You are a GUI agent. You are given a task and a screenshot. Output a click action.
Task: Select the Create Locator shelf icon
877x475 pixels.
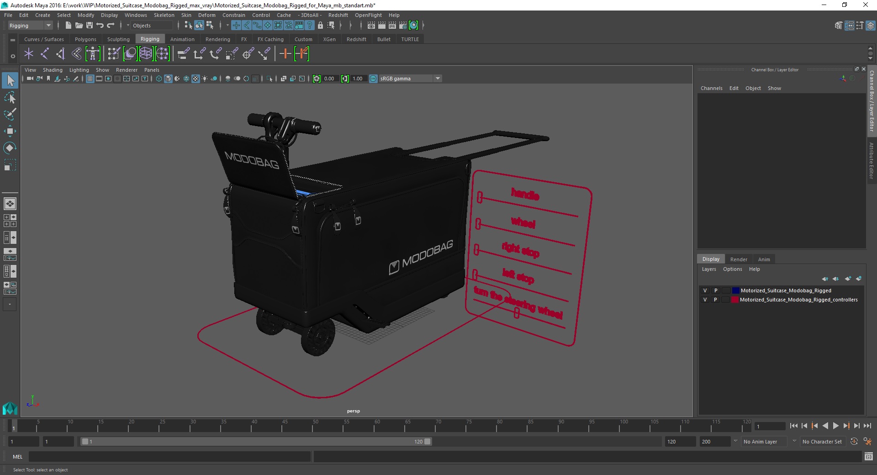[x=29, y=54]
